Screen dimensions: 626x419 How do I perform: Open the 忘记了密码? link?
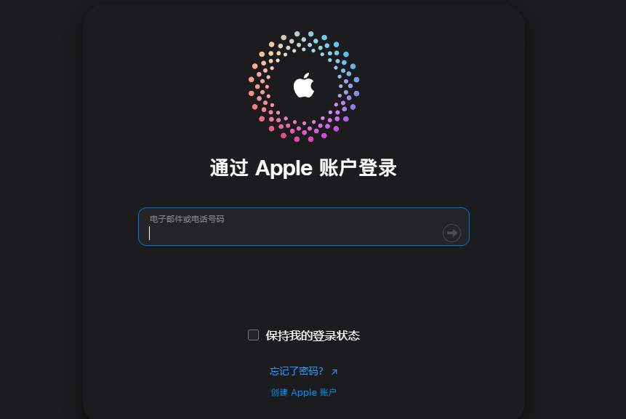[296, 372]
